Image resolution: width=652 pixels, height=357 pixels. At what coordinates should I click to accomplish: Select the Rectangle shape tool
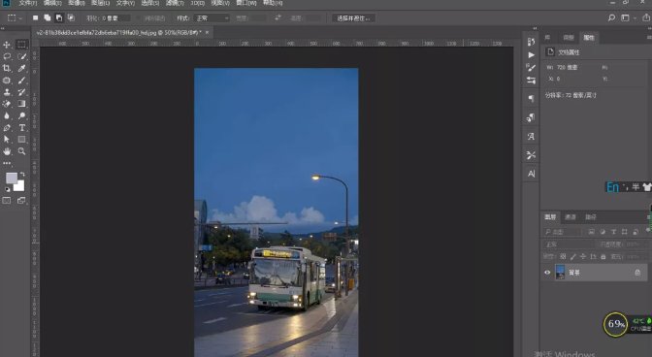[x=22, y=140]
